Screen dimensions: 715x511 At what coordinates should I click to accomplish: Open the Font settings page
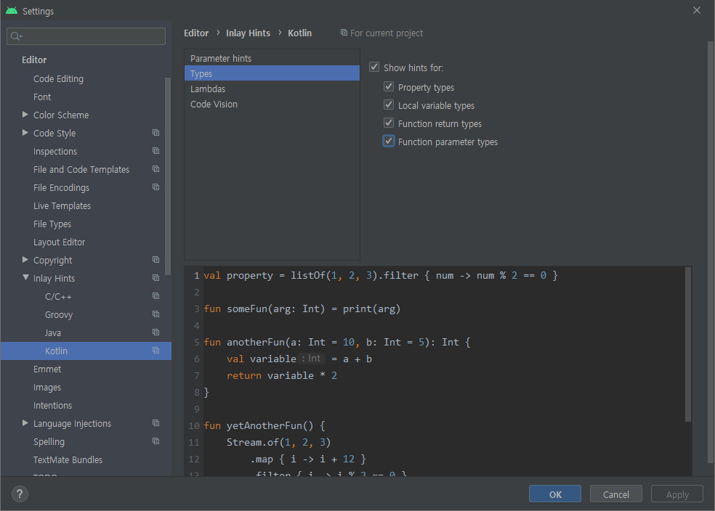click(42, 97)
